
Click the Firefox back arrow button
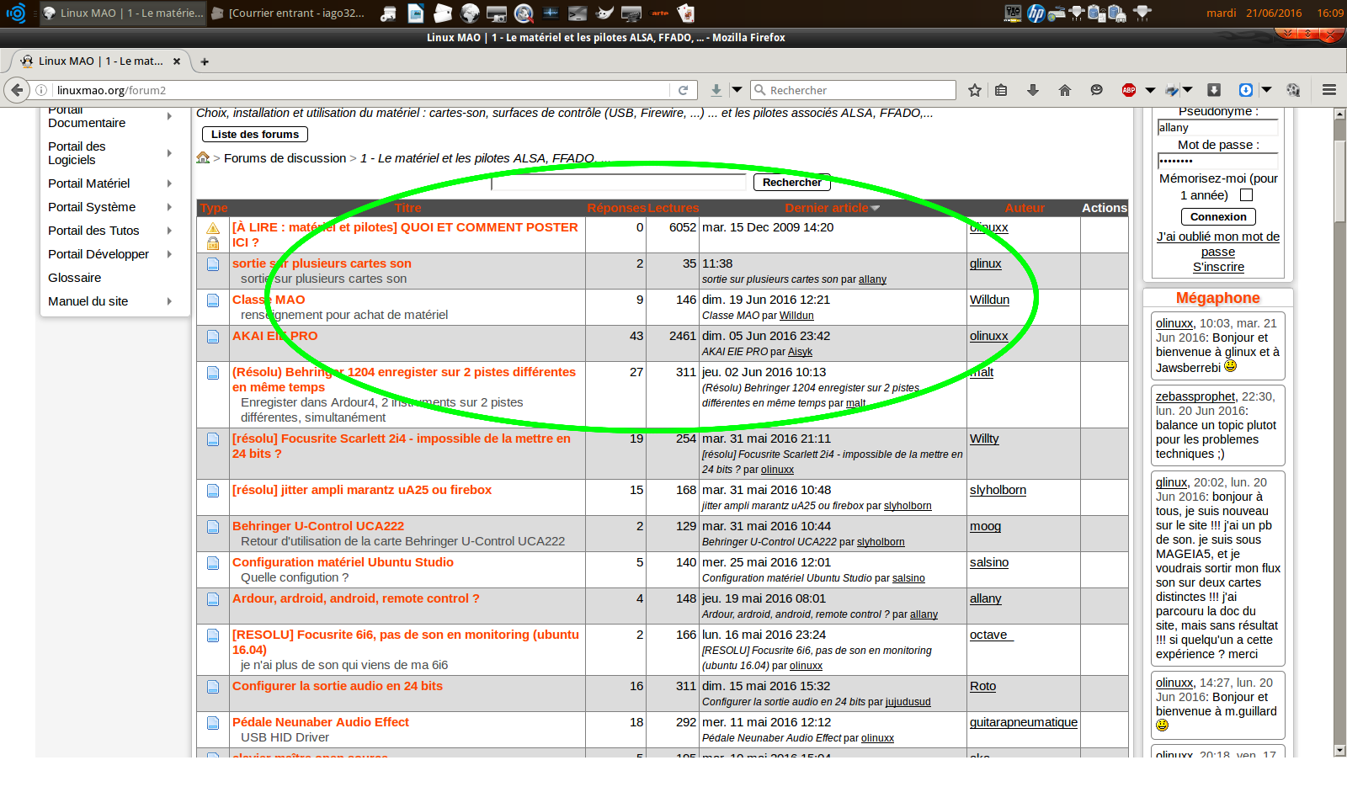[17, 90]
